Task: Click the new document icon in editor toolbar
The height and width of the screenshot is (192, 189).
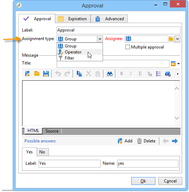Action: coord(27,74)
